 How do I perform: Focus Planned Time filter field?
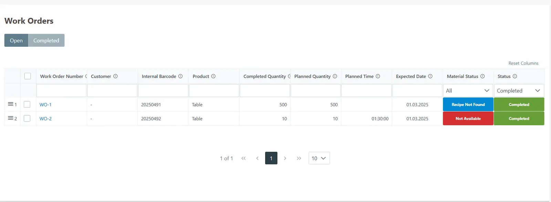tap(366, 91)
